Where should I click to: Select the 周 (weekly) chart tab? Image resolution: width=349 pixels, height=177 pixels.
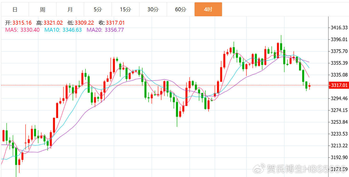coord(43,10)
